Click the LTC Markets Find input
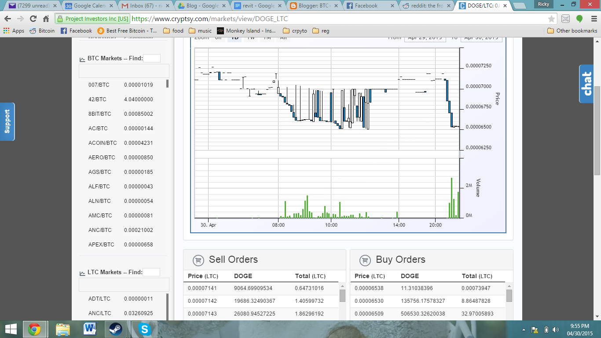 click(151, 272)
